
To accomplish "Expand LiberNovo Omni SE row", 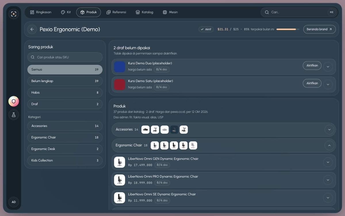I will point(328,198).
